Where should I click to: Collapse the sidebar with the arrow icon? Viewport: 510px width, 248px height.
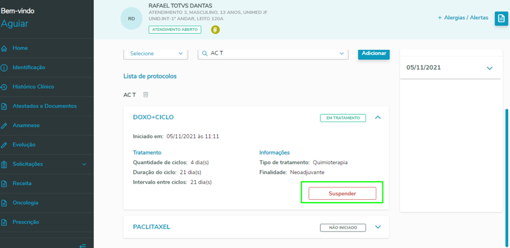(x=83, y=246)
